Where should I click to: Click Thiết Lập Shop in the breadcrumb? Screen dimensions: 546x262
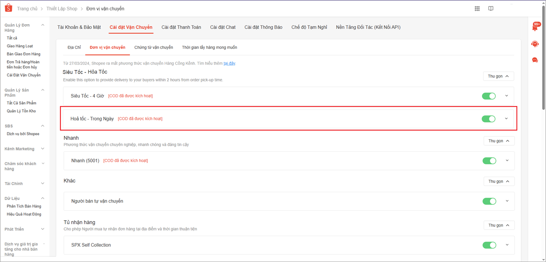[x=62, y=9]
